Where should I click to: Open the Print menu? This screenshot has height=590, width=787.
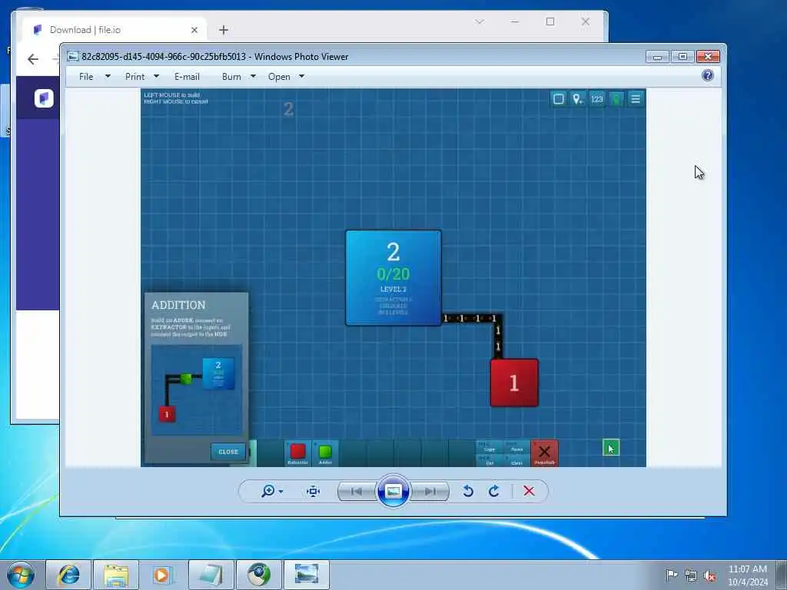point(134,77)
